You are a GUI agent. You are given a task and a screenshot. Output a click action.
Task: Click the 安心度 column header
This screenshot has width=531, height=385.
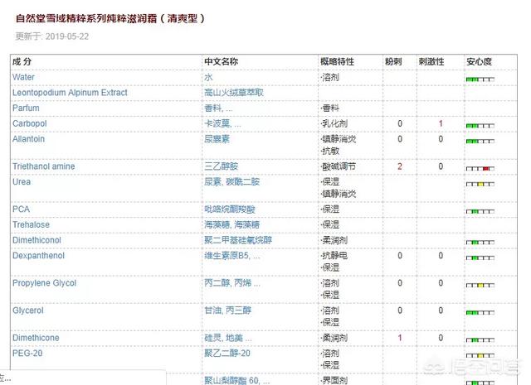(x=479, y=62)
